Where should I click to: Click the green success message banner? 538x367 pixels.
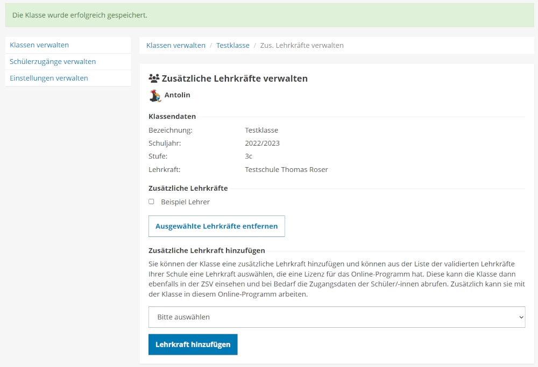269,15
